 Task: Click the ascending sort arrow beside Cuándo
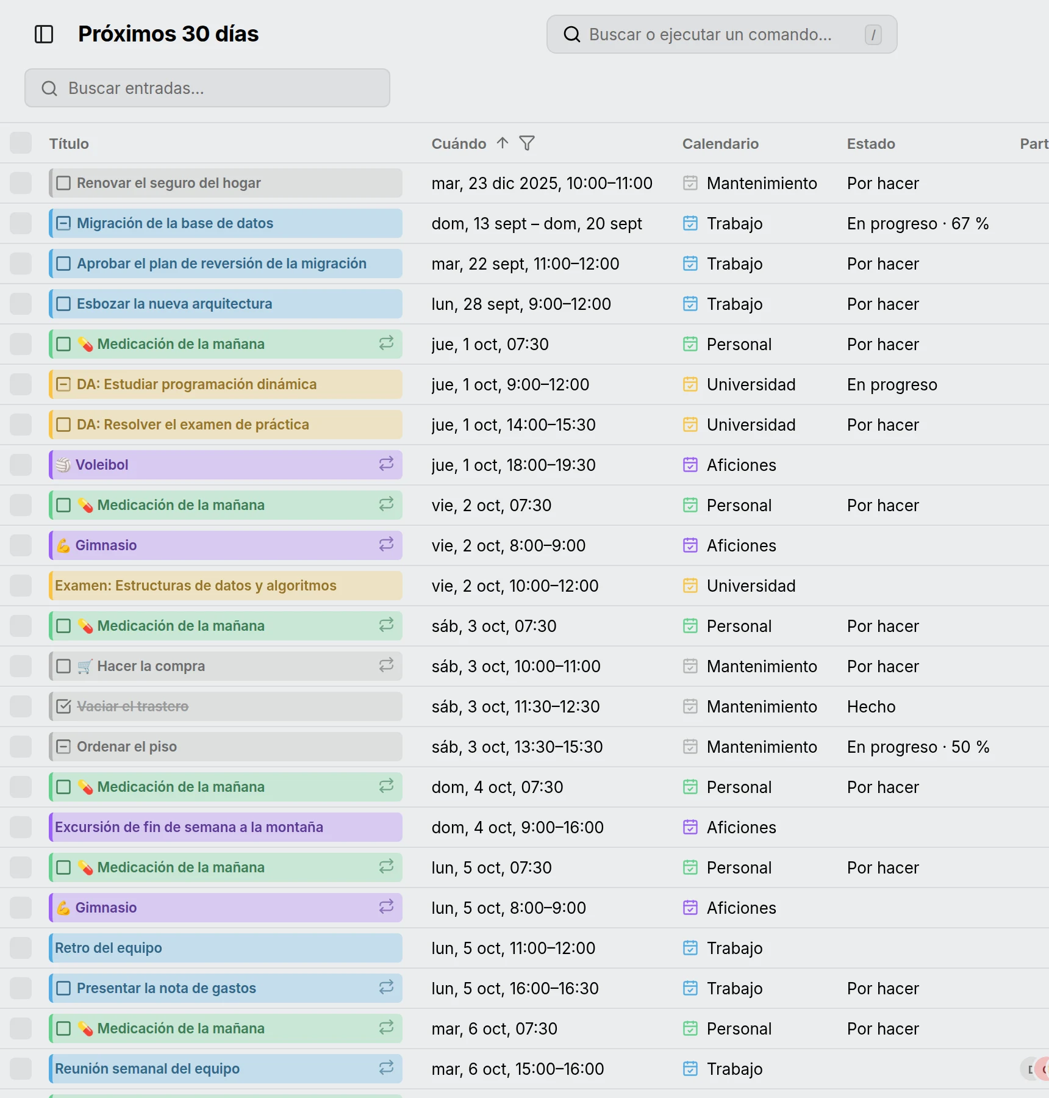(x=503, y=143)
